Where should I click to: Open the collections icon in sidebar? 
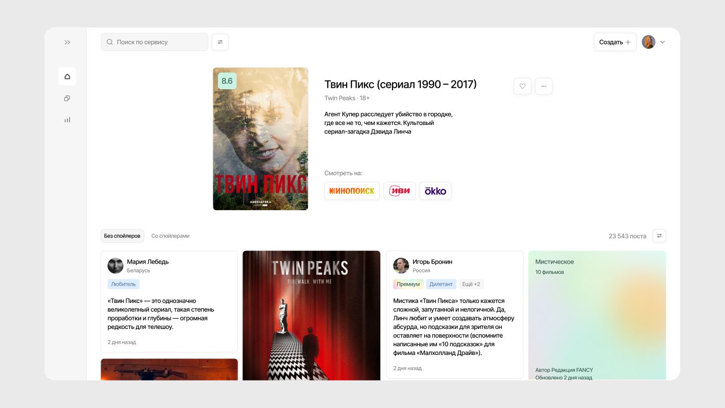[67, 98]
